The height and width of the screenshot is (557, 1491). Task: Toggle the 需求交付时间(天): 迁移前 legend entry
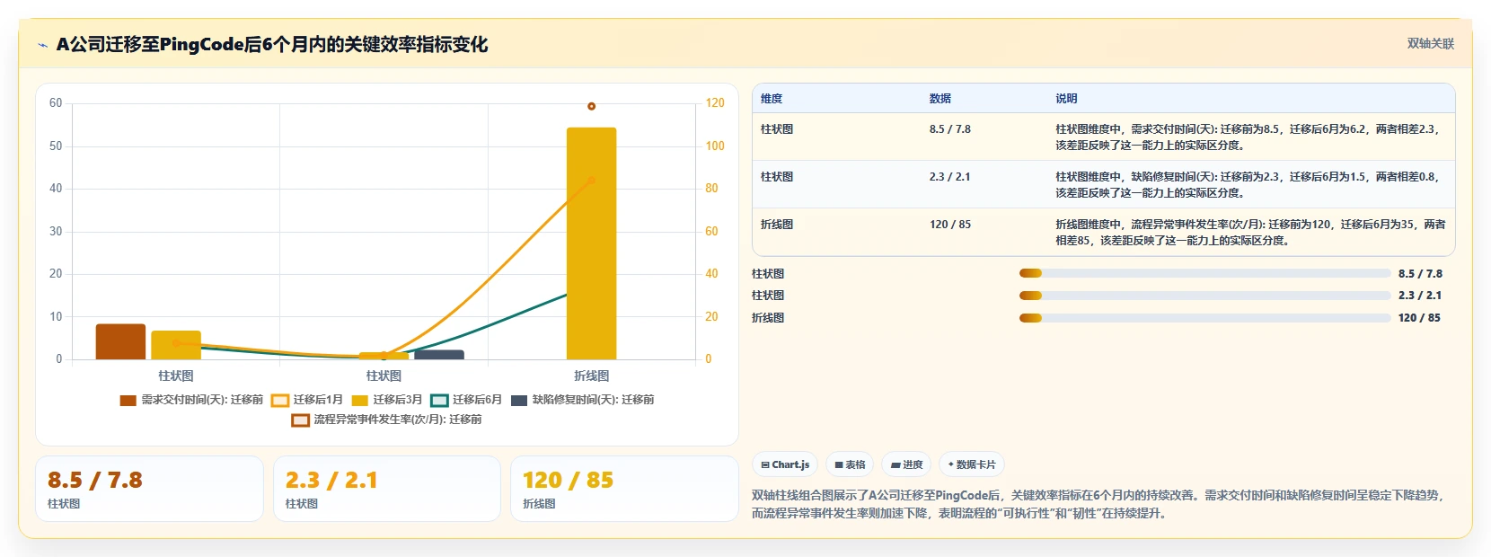click(191, 400)
